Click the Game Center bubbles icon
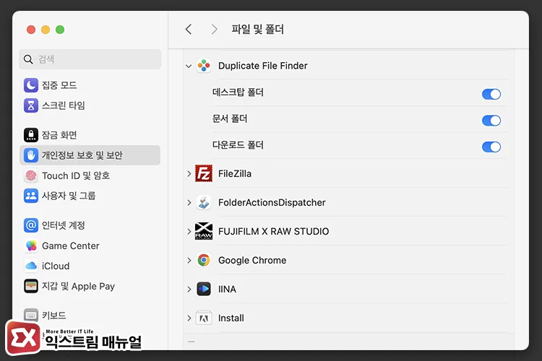542x361 pixels. (31, 245)
